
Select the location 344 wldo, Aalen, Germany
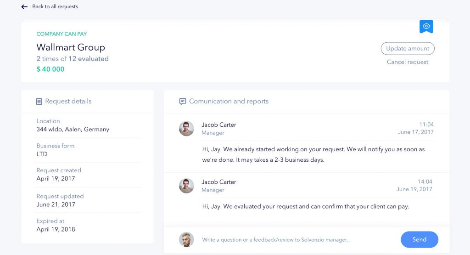tap(73, 130)
